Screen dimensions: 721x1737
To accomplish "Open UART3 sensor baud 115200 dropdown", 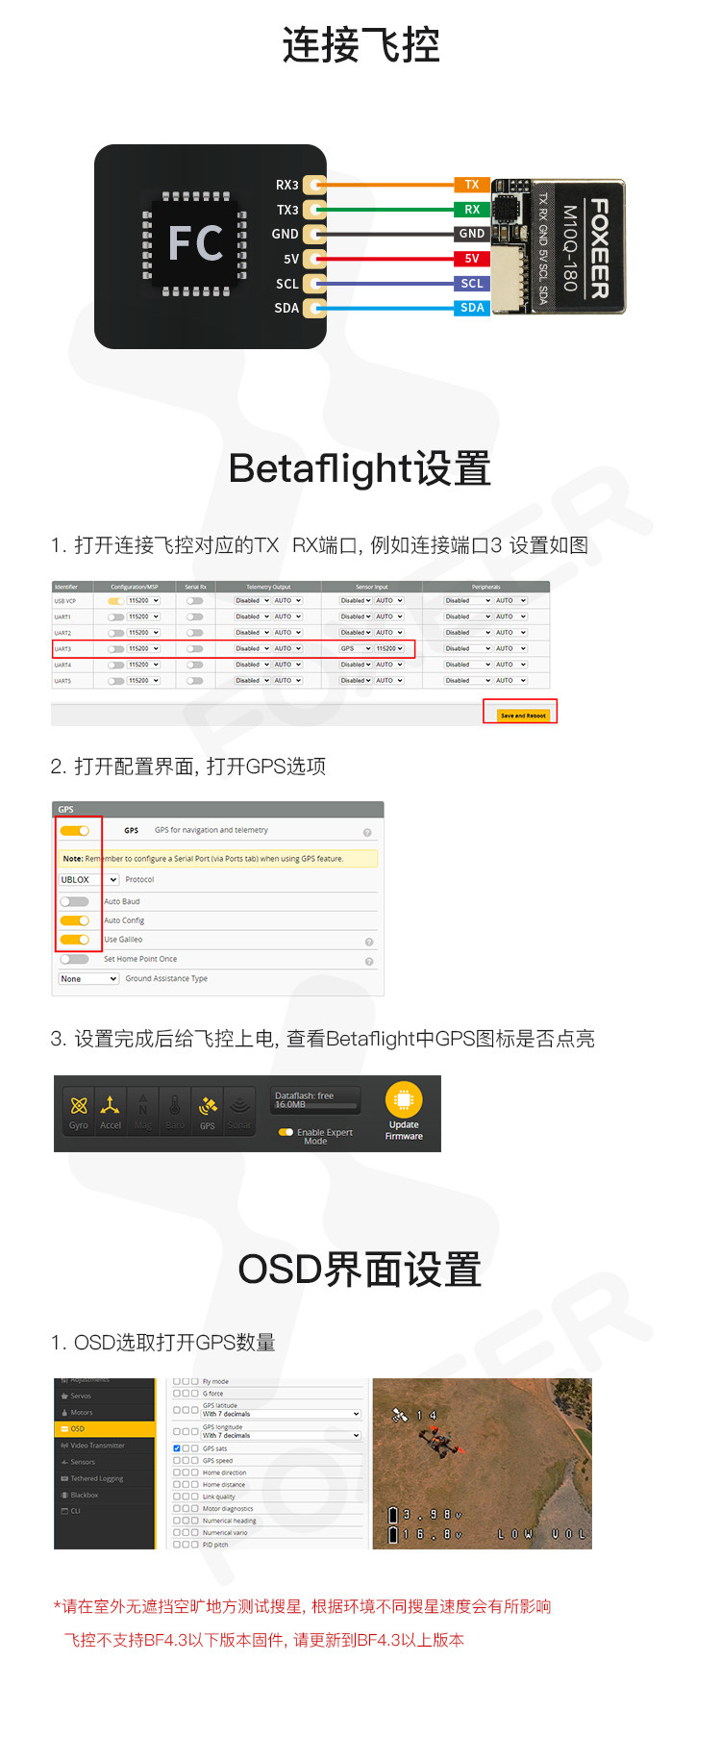I will [389, 649].
